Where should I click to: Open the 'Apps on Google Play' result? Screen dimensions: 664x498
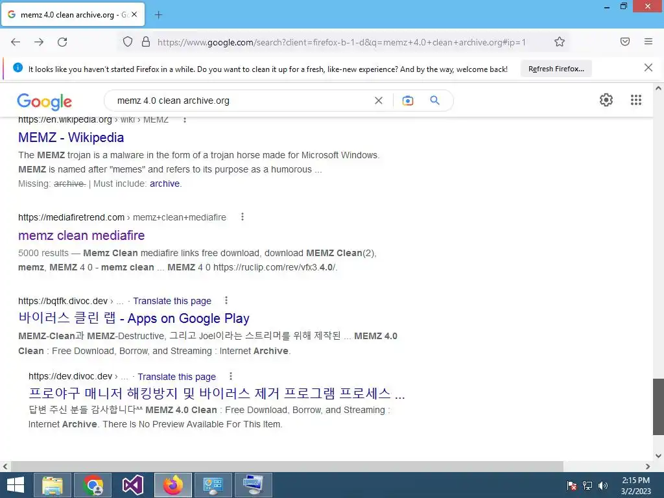[x=134, y=318]
